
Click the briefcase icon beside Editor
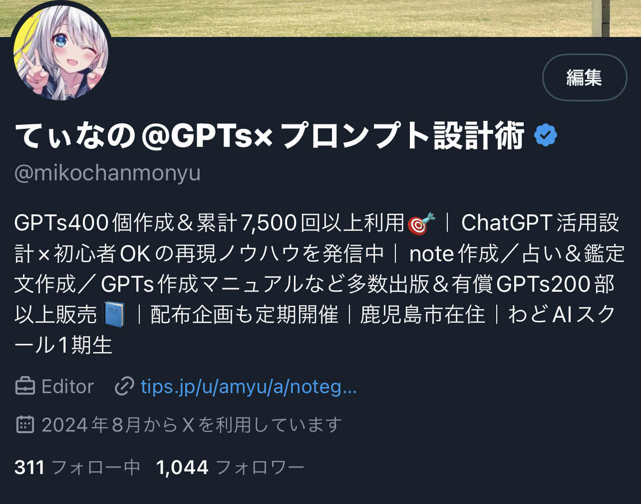pyautogui.click(x=25, y=387)
